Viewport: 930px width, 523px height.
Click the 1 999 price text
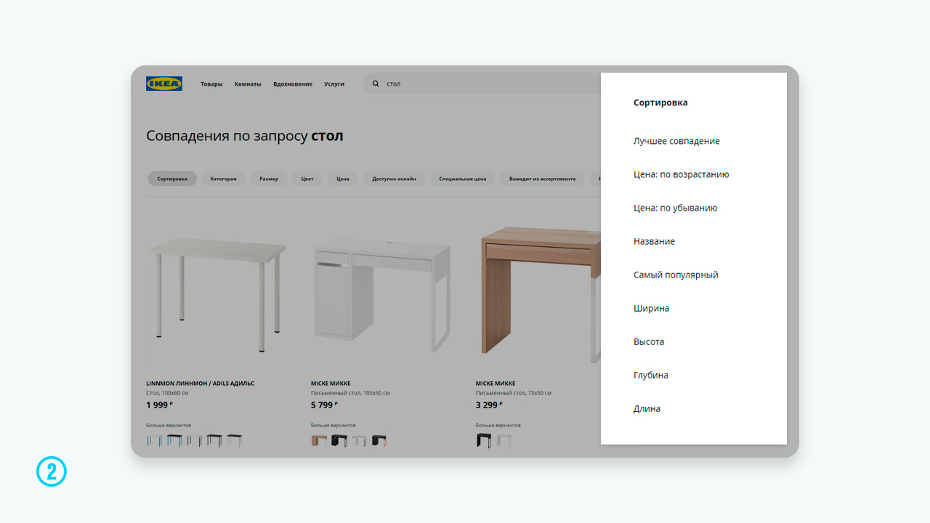tap(159, 405)
